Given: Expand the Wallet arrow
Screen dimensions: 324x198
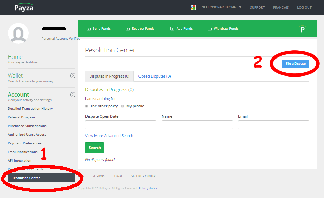Looking at the screenshot, I should click(x=73, y=76).
